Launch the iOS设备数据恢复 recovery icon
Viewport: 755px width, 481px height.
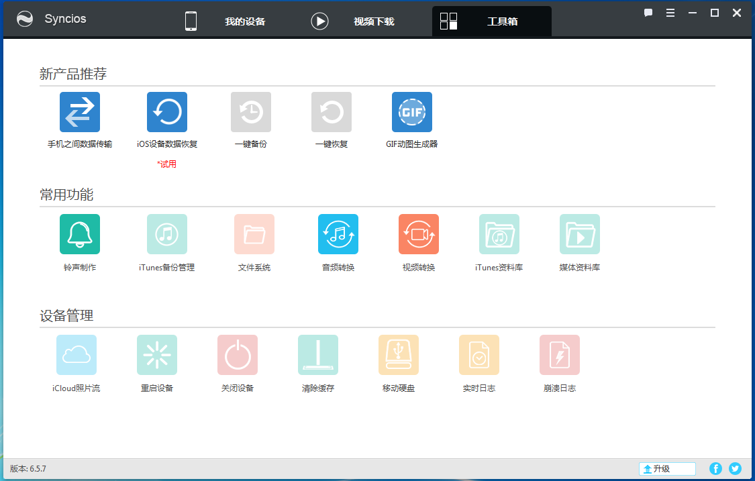(167, 112)
